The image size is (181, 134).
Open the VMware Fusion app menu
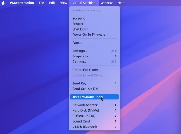(x=22, y=3)
